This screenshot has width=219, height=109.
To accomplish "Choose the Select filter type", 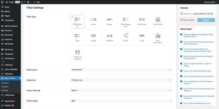I will tap(94, 22).
